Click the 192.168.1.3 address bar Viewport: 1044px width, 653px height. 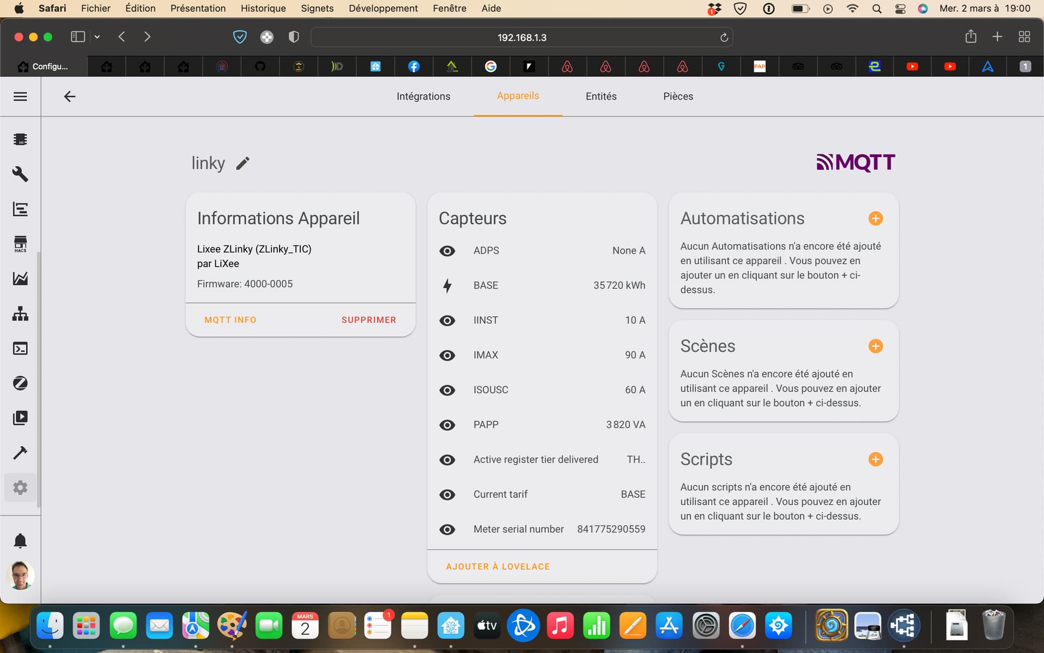pos(521,37)
